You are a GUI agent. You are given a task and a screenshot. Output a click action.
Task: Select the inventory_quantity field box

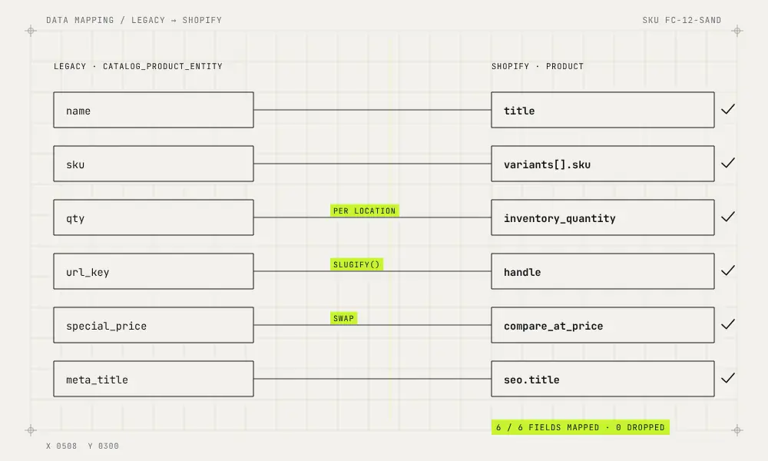(x=602, y=217)
